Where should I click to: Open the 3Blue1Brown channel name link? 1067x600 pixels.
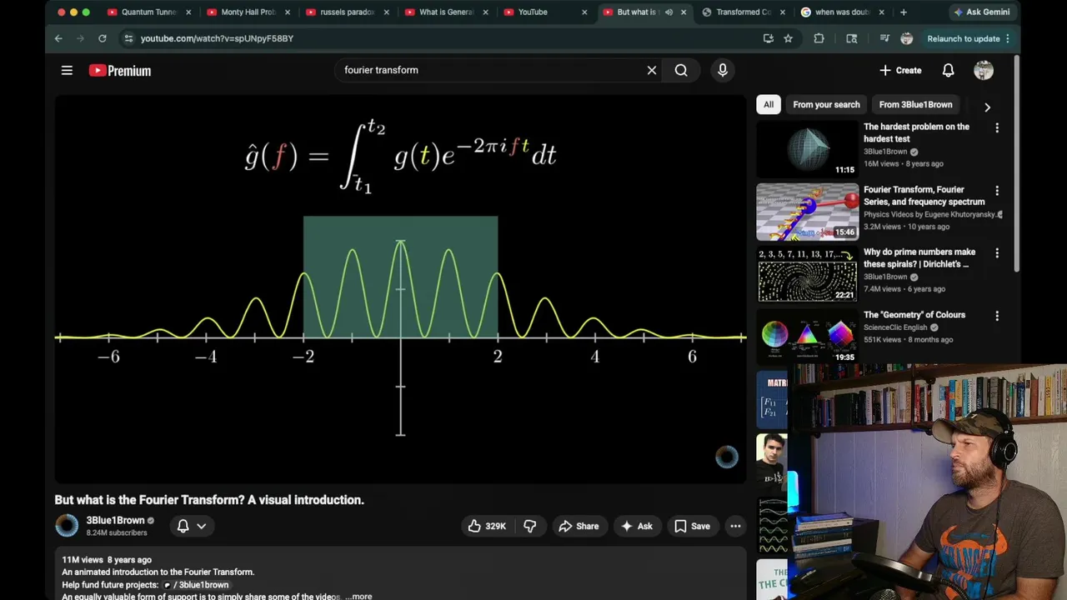click(x=115, y=521)
